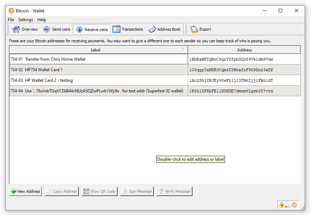This screenshot has width=311, height=215.
Task: Click the padlock wallet encryption status icon
Action: coord(282,205)
